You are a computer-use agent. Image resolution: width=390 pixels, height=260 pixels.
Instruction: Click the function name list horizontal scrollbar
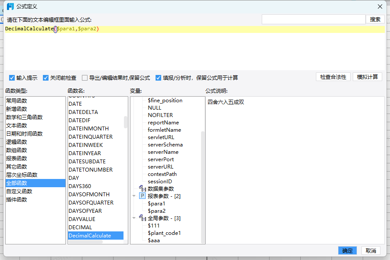pos(85,242)
